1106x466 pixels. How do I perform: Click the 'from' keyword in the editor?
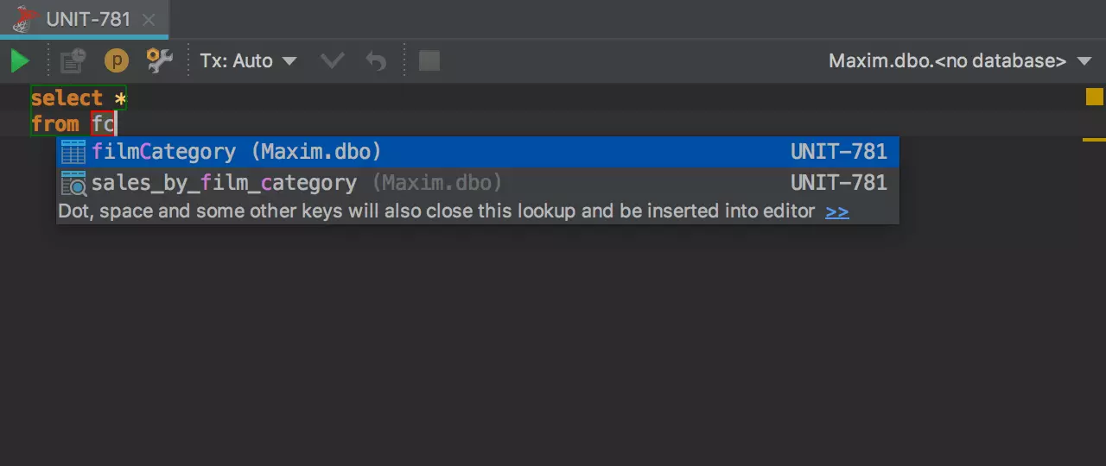click(55, 124)
